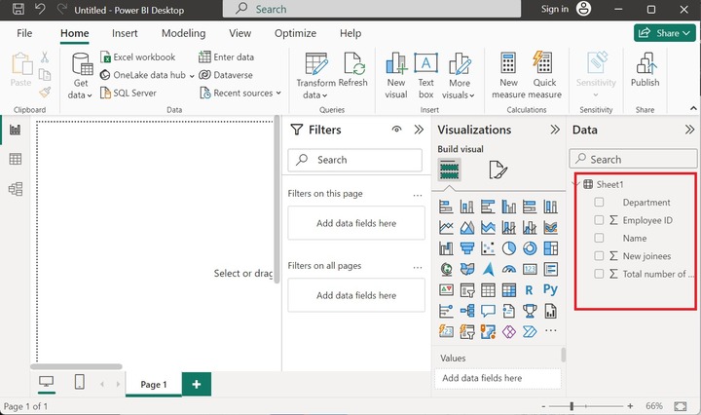Adjust the zoom slider in status bar
701x415 pixels.
coord(572,406)
